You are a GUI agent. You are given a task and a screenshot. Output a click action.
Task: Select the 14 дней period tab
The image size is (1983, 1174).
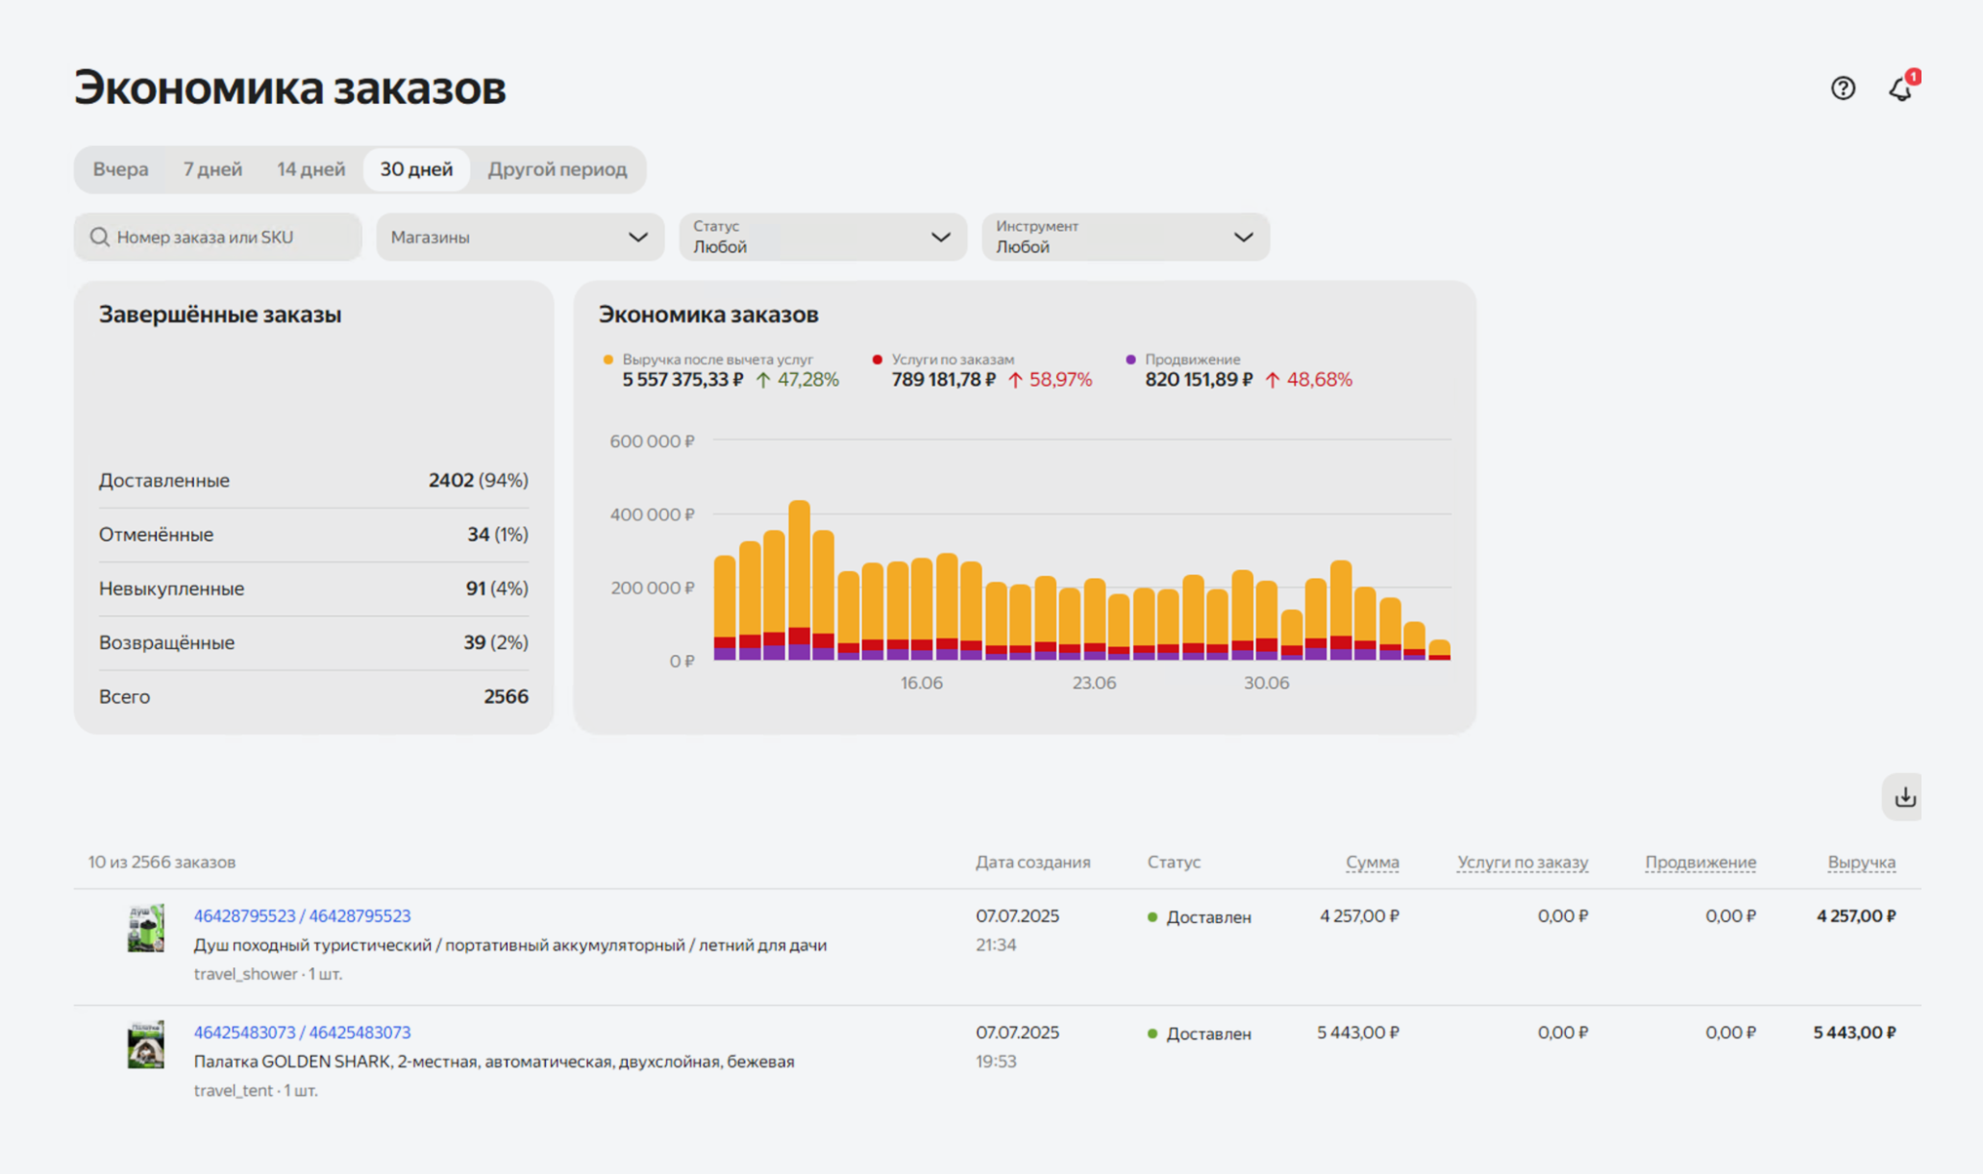311,169
